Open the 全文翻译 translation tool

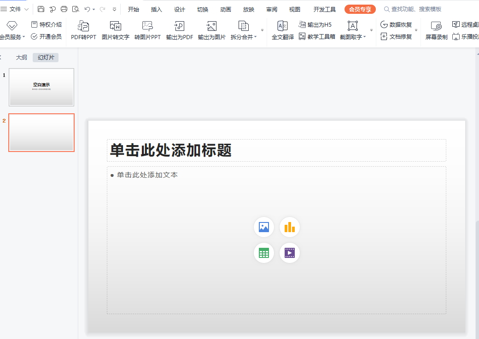(x=282, y=30)
